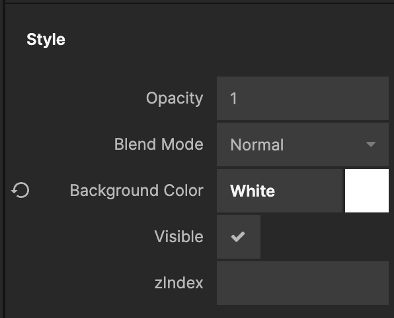The image size is (394, 318).
Task: Edit the Background Color text showing White
Action: click(280, 191)
